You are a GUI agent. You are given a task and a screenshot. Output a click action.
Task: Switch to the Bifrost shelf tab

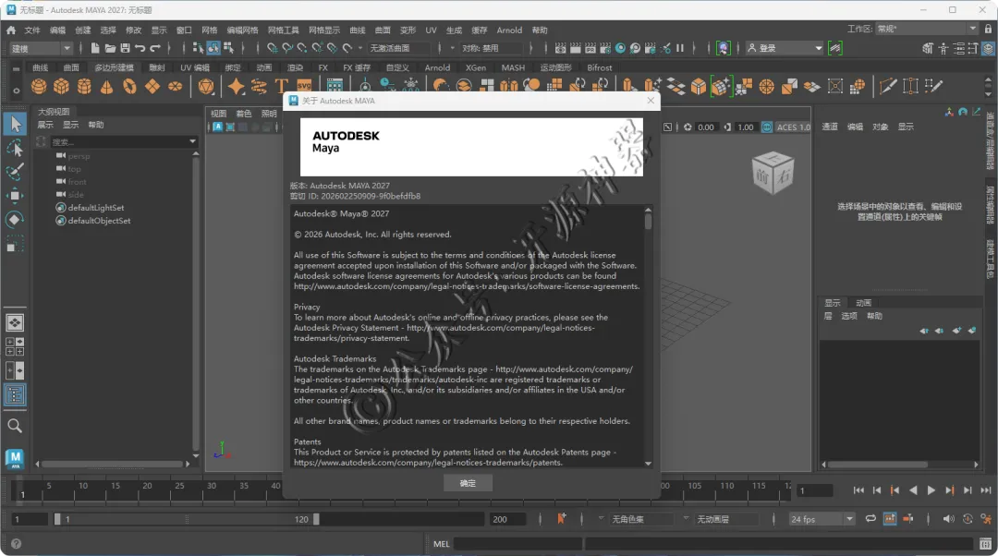pos(599,67)
